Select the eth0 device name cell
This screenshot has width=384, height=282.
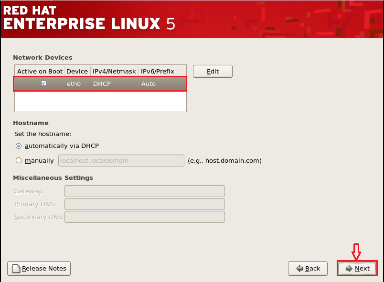(74, 84)
